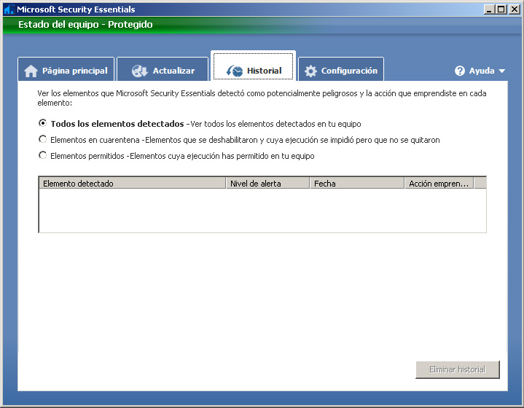Select Todos los elementos detectados radio button
524x408 pixels.
43,123
